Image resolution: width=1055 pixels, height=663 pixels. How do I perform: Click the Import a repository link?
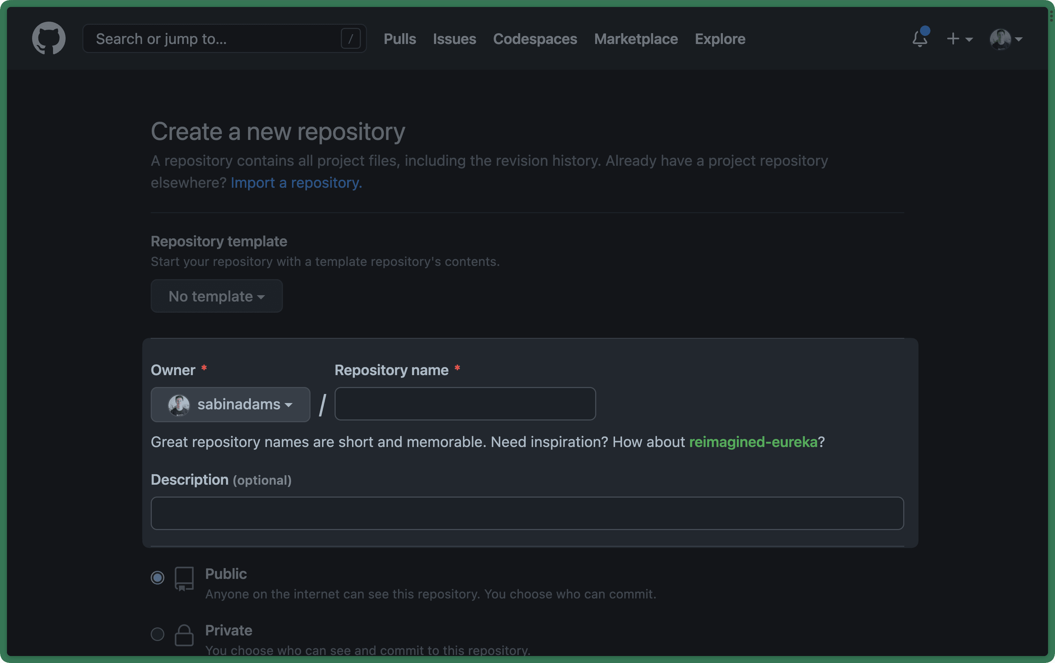[x=296, y=183]
